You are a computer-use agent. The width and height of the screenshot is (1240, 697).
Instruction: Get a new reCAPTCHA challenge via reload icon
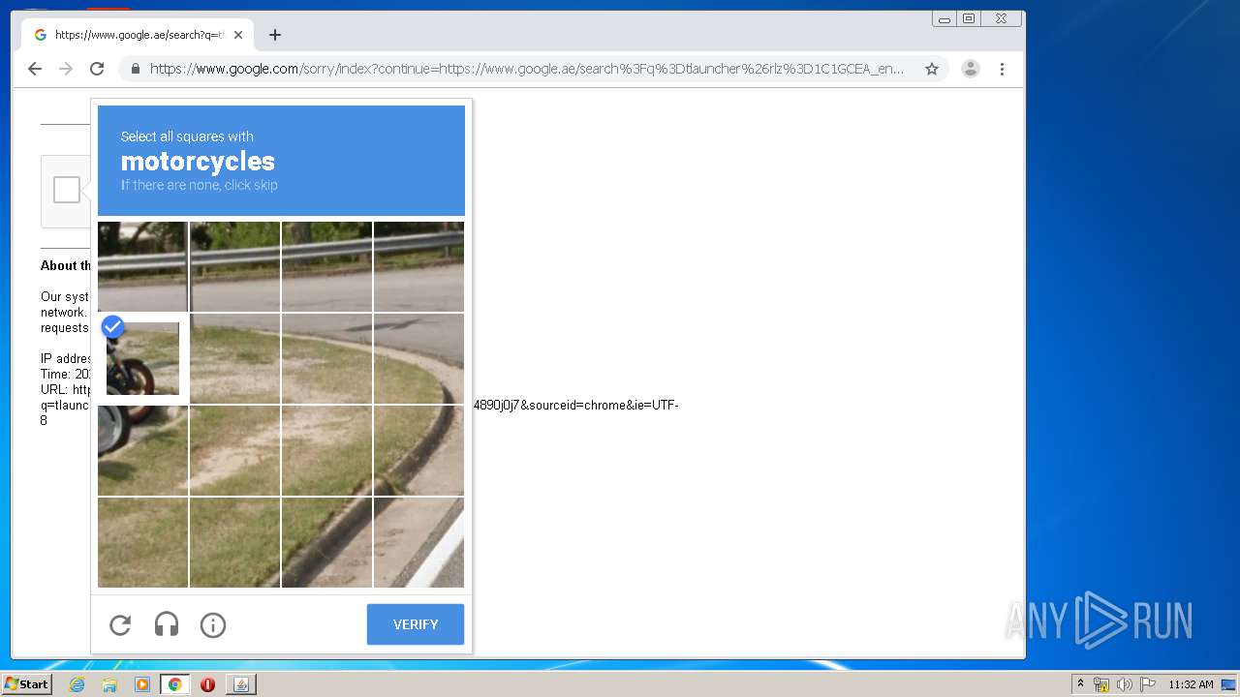[120, 625]
